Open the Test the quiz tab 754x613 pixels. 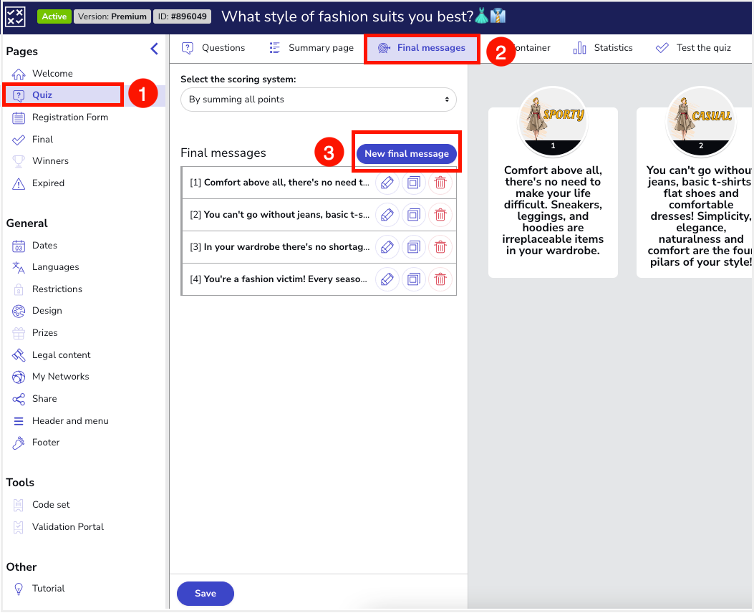pos(693,48)
